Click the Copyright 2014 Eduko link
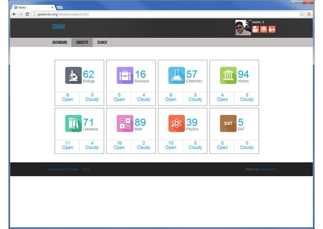The width and height of the screenshot is (323, 229). (63, 169)
